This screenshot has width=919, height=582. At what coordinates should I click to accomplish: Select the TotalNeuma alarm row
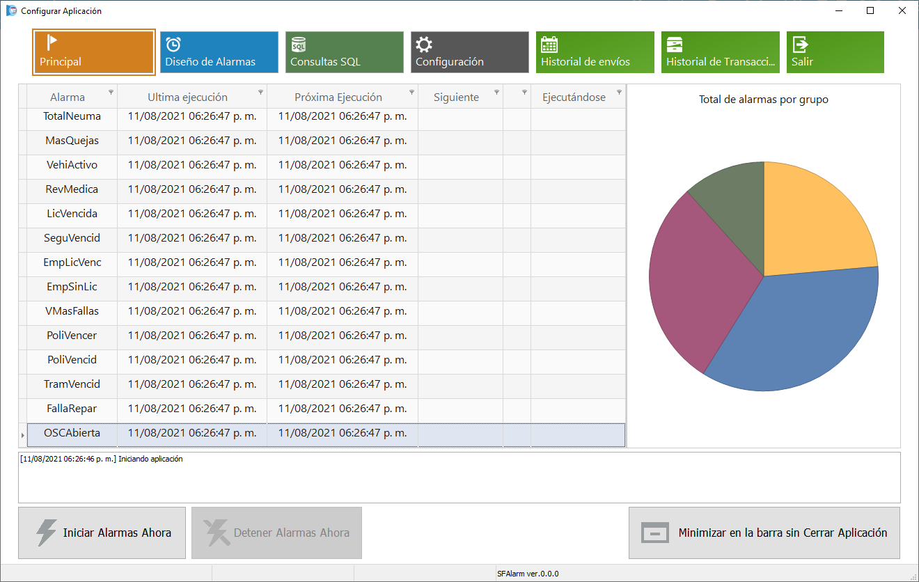pos(72,116)
